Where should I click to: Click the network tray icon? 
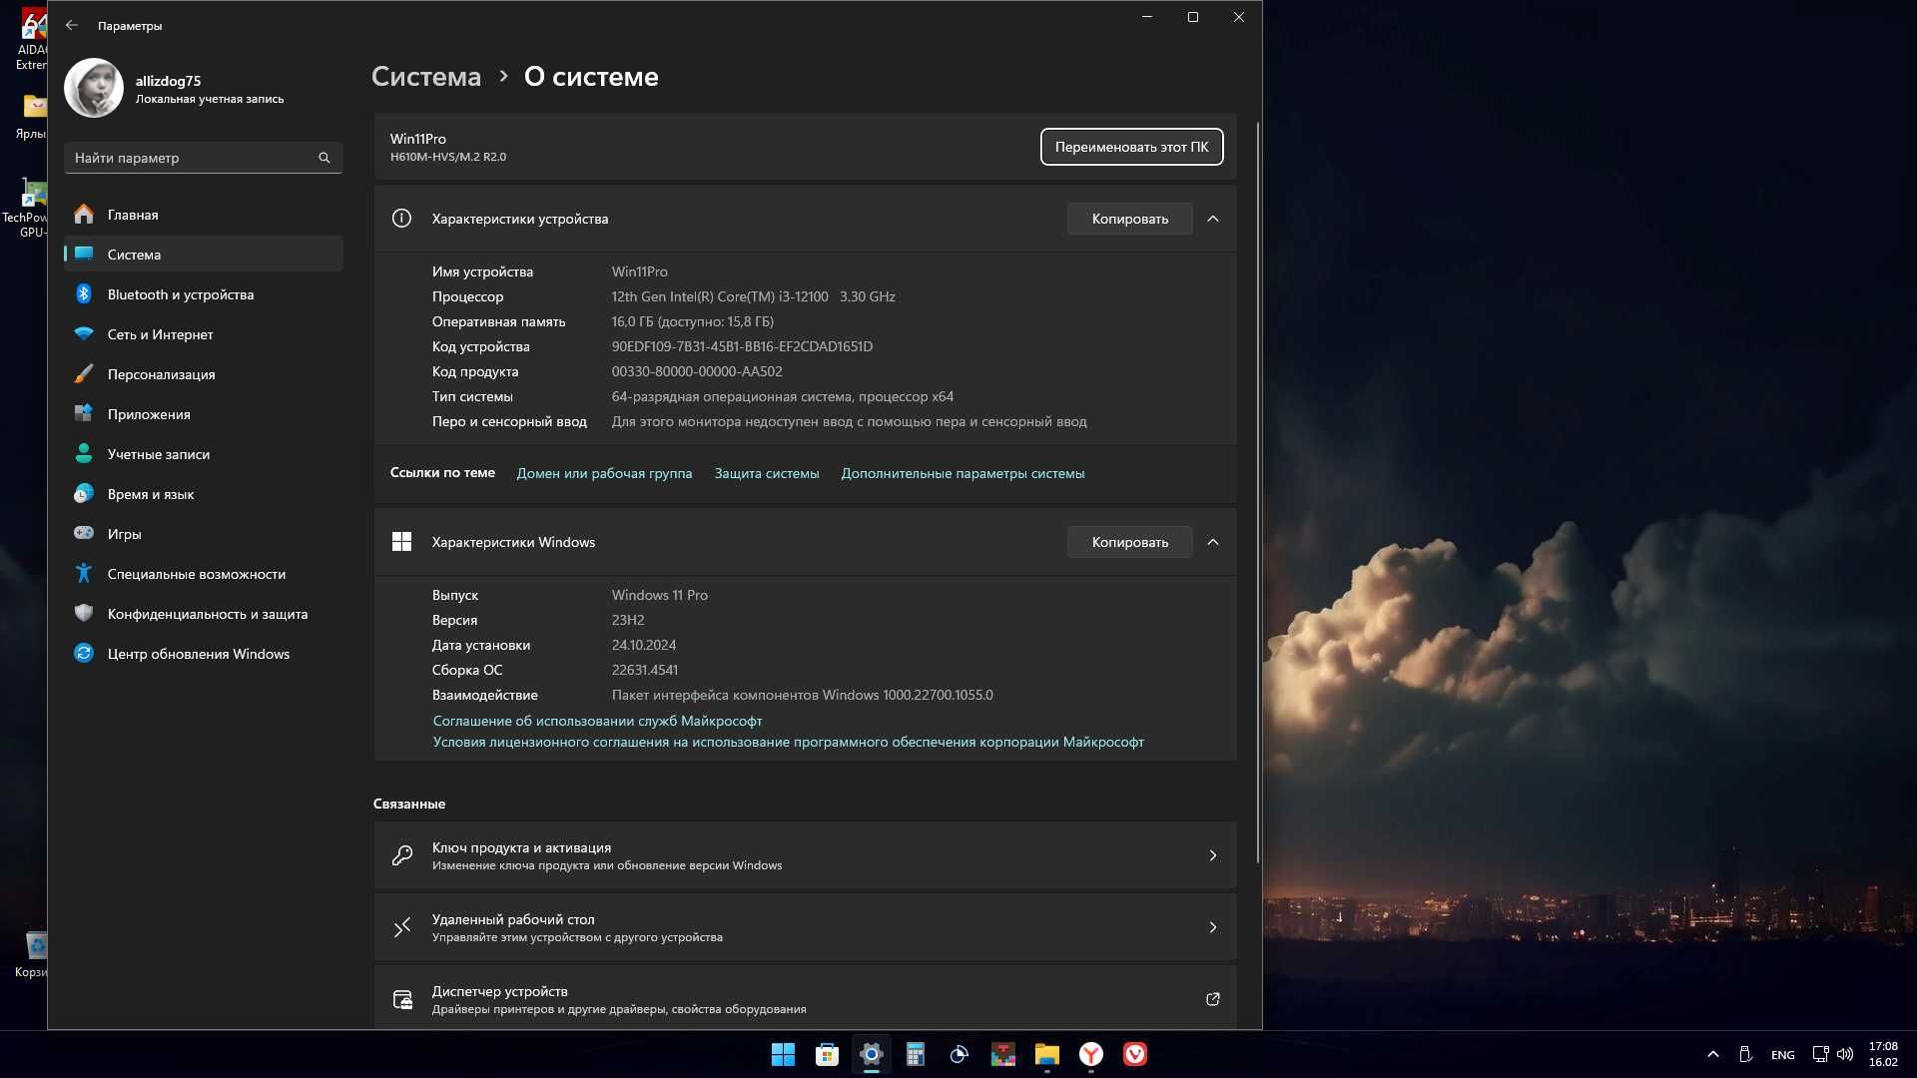[x=1820, y=1054]
